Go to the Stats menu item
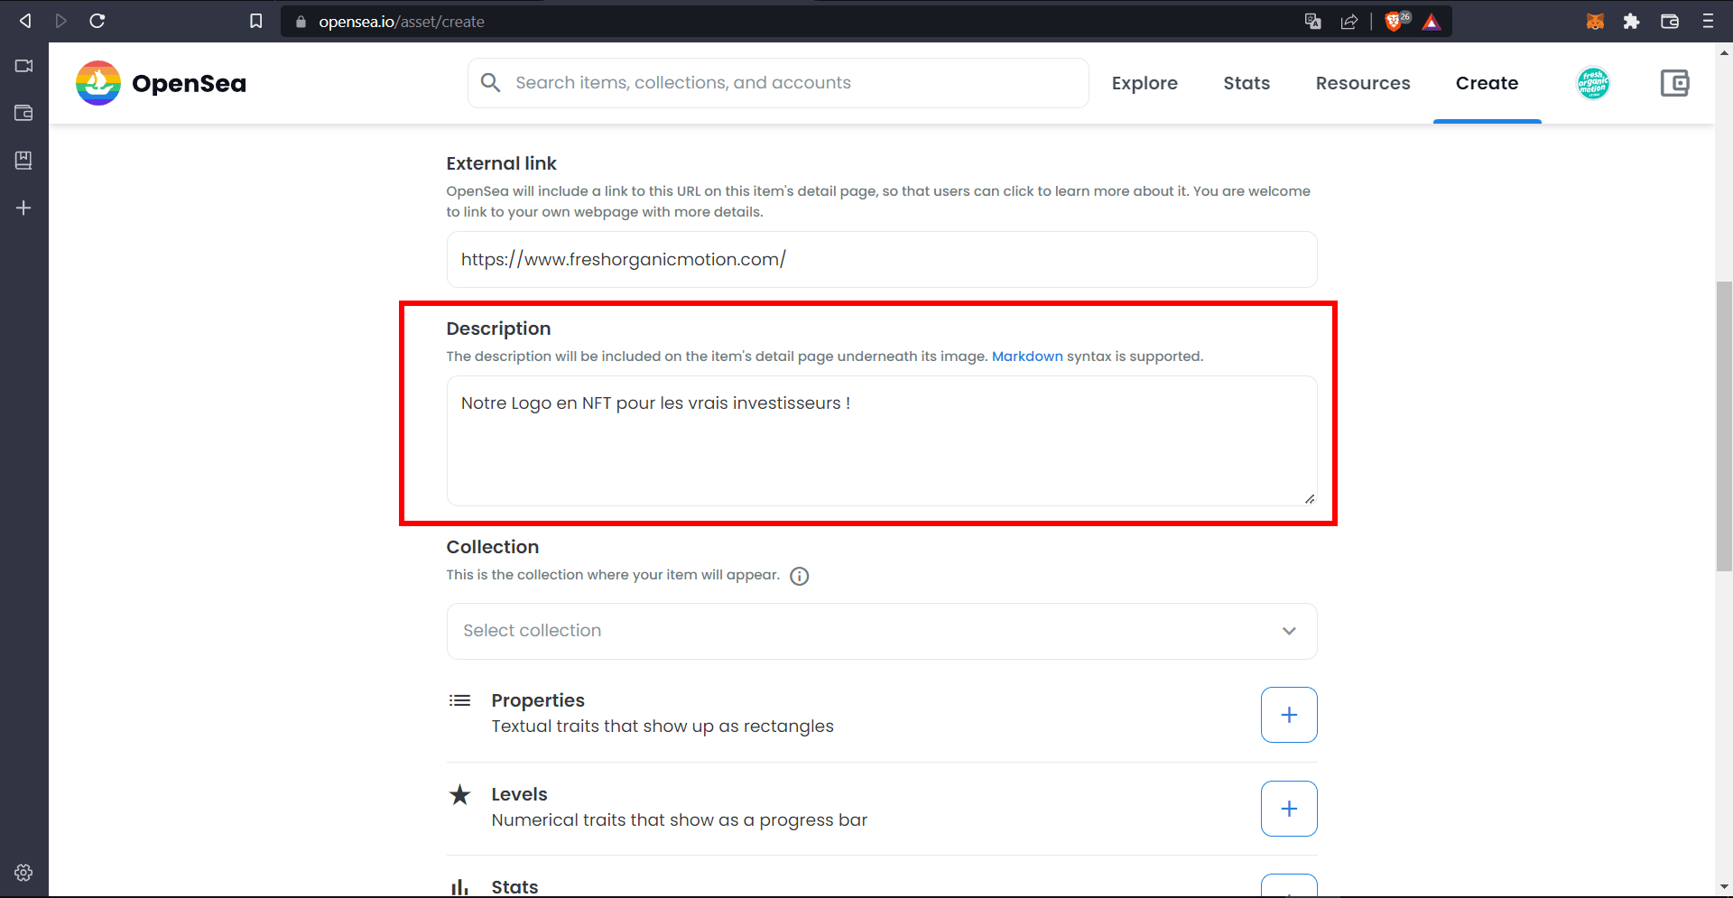 1246,83
